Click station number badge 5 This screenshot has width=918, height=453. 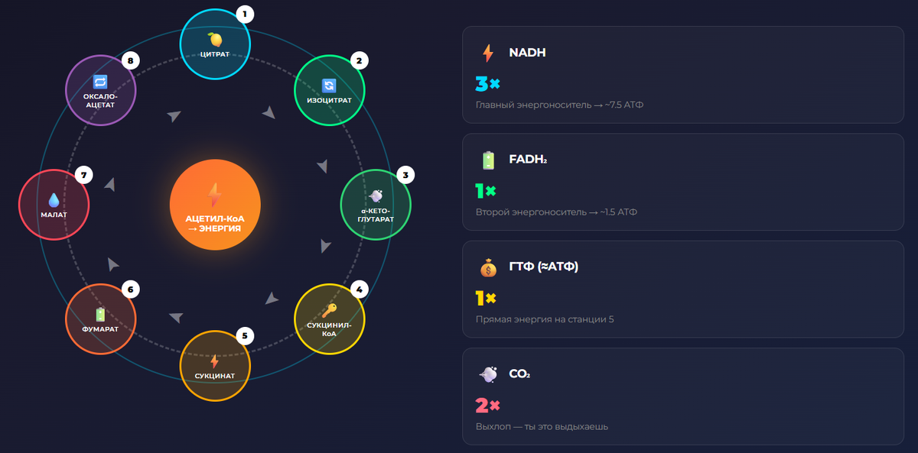click(x=244, y=335)
